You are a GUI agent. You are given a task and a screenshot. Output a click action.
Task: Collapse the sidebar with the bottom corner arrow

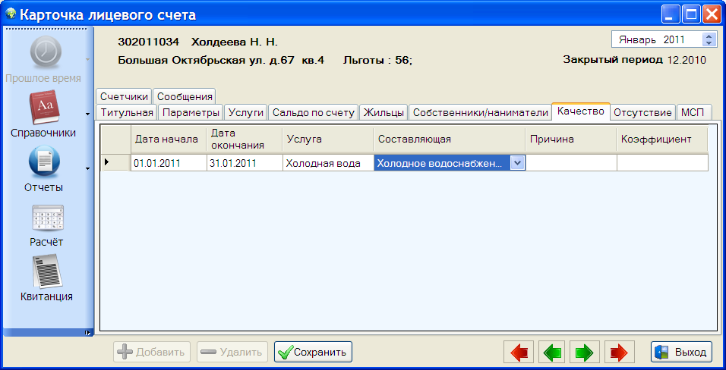pyautogui.click(x=87, y=333)
